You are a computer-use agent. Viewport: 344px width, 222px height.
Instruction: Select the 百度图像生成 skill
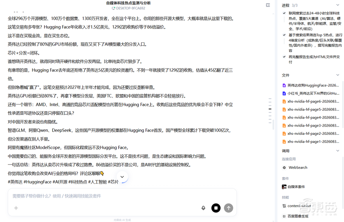295,216
